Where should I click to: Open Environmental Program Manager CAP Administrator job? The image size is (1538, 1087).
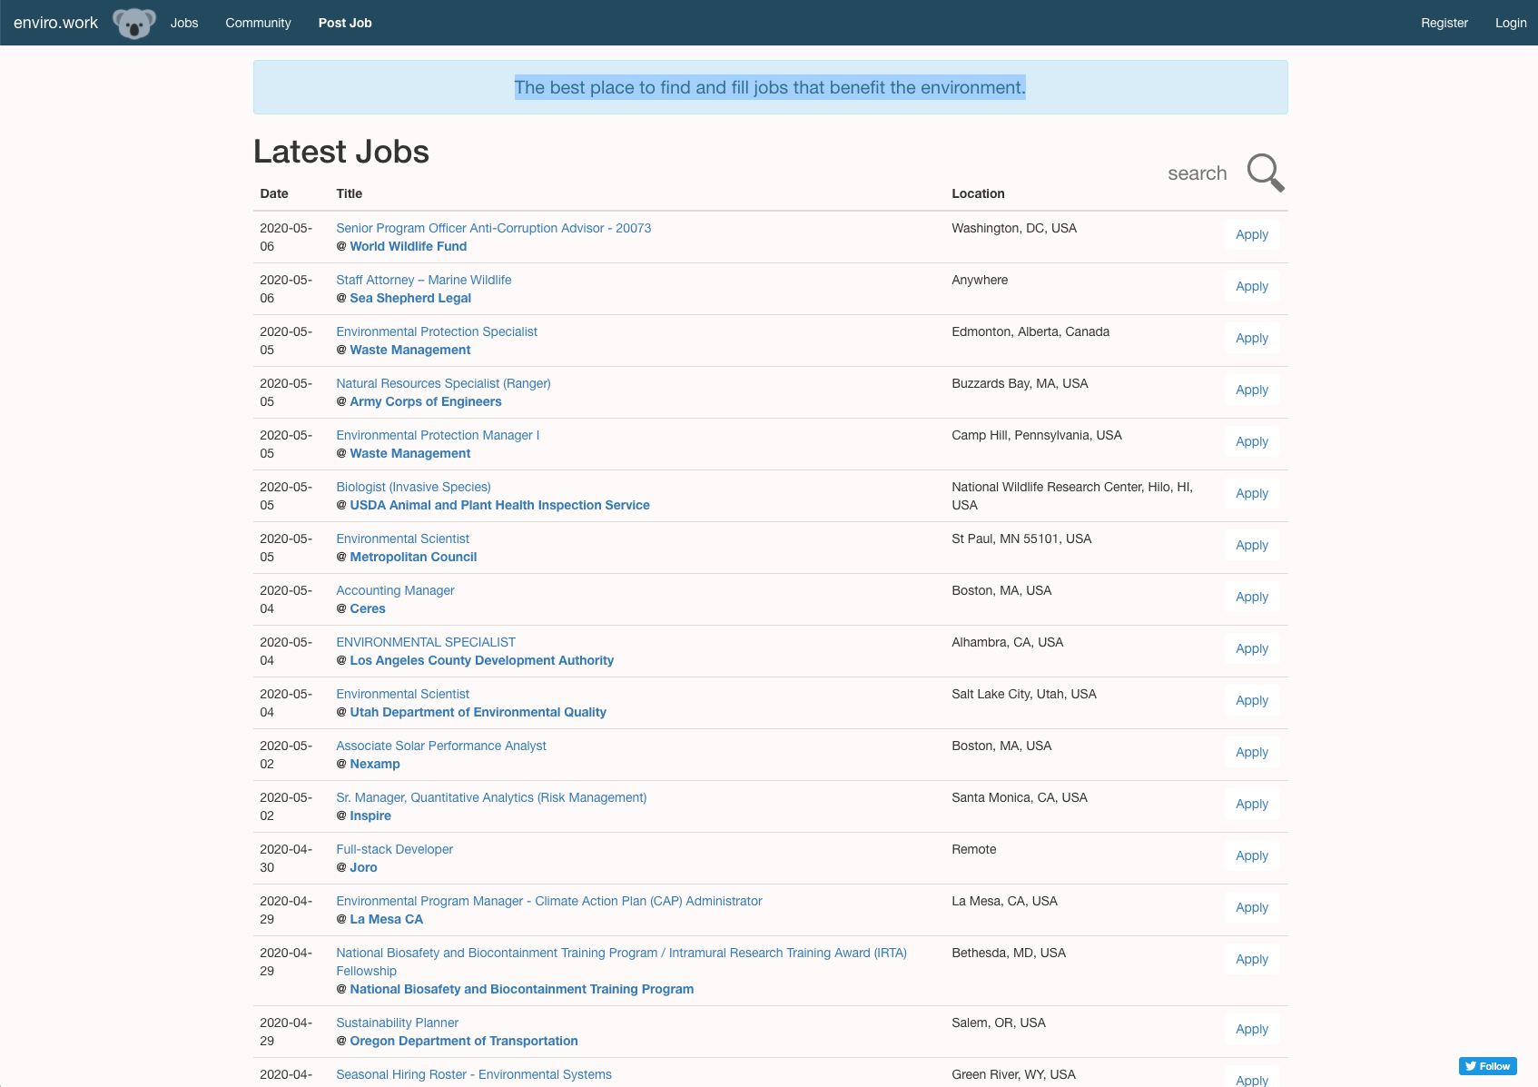click(x=548, y=901)
